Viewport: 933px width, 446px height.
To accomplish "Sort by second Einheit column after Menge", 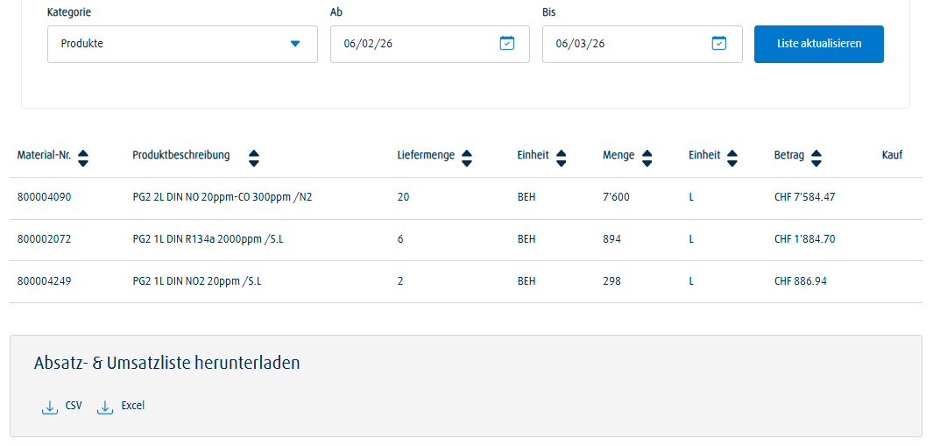I will click(732, 158).
